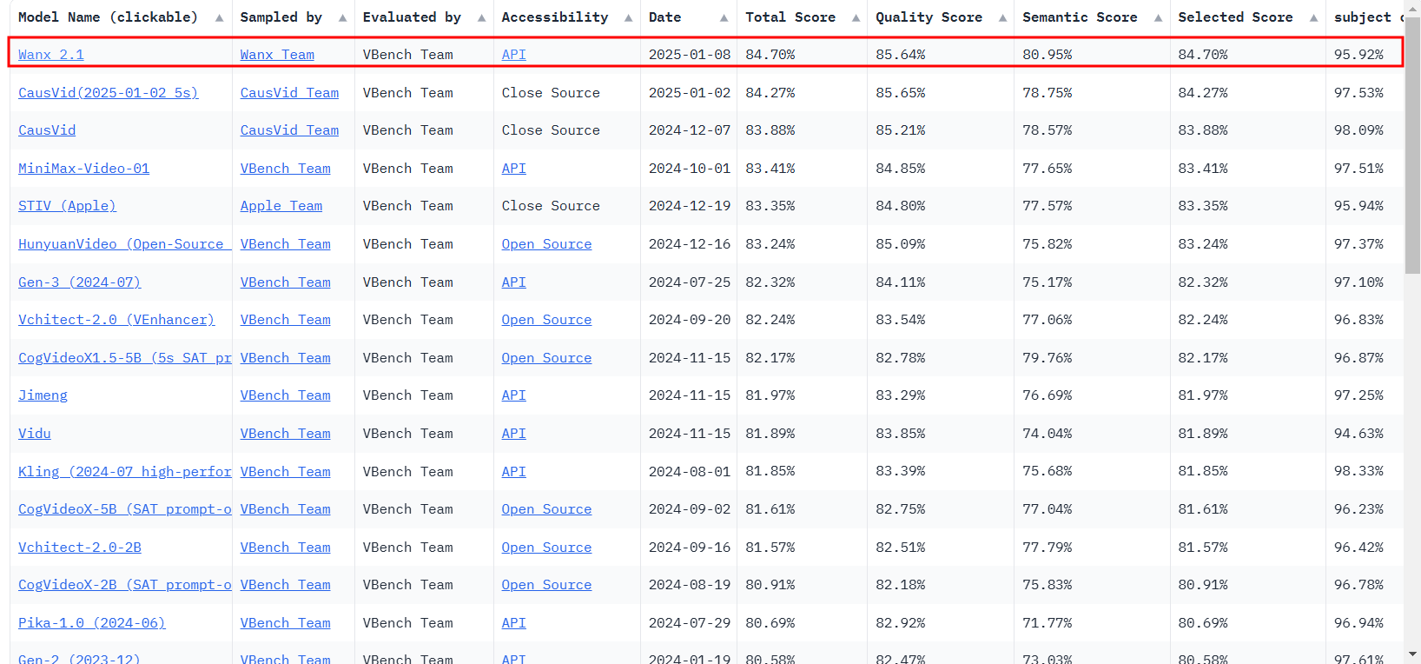The width and height of the screenshot is (1421, 664).
Task: Open CogVideoX-5B (SAT prompt-o model link
Action: click(x=124, y=509)
